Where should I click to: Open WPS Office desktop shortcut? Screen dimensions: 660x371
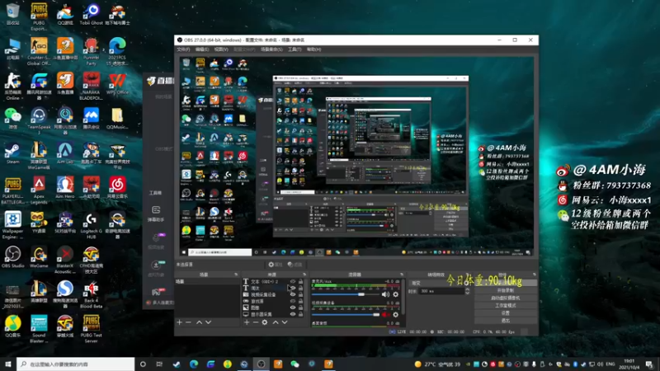tap(117, 84)
